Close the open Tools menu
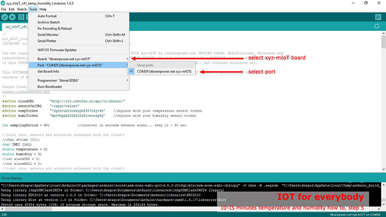This screenshot has width=386, height=217. click(33, 9)
